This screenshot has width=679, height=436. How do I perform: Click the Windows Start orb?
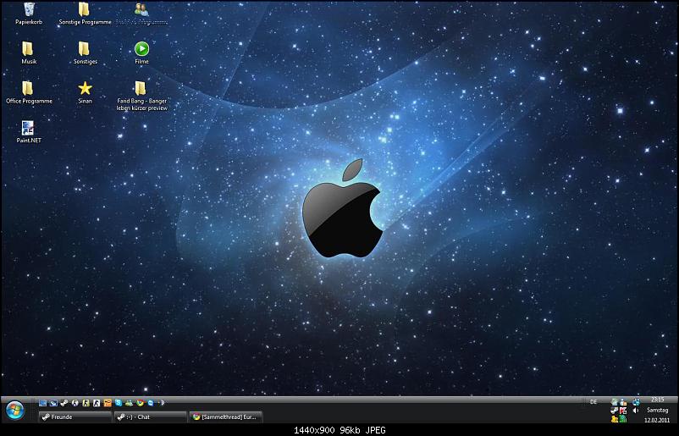click(14, 411)
